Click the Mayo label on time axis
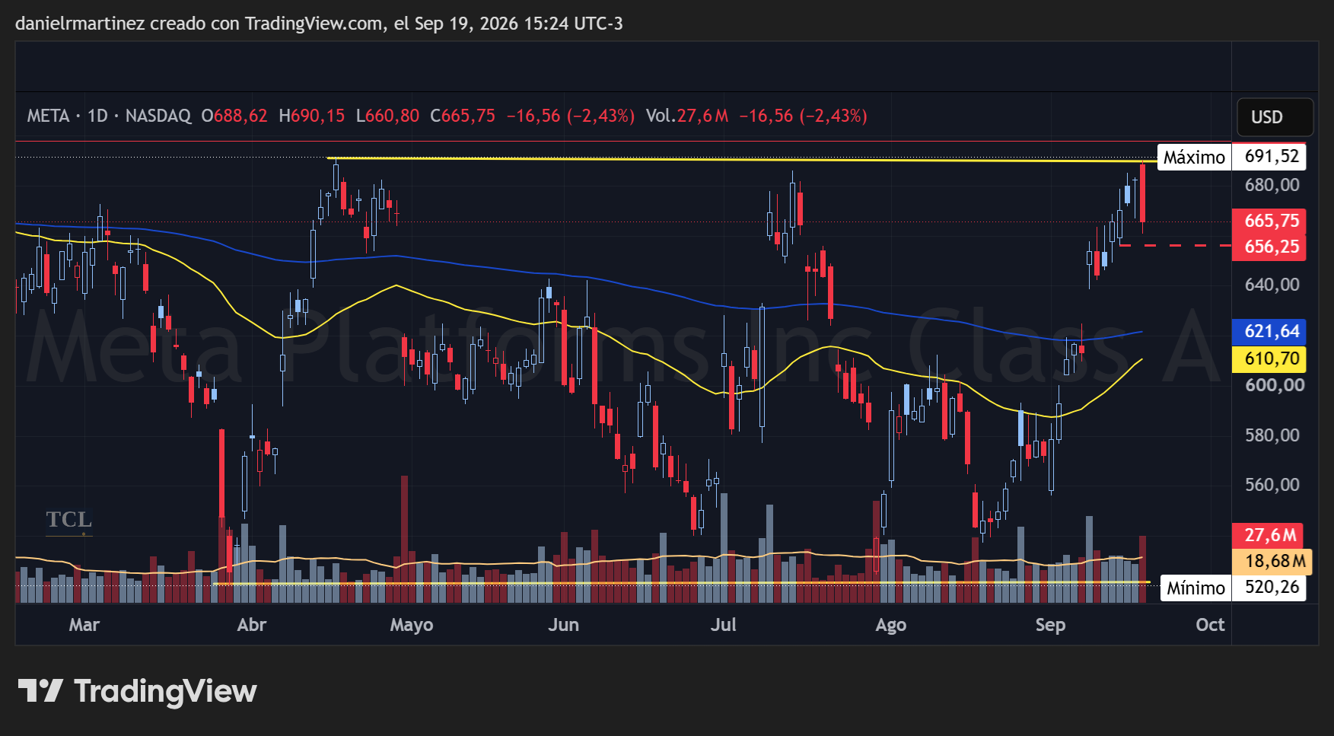Image resolution: width=1334 pixels, height=736 pixels. (x=412, y=625)
